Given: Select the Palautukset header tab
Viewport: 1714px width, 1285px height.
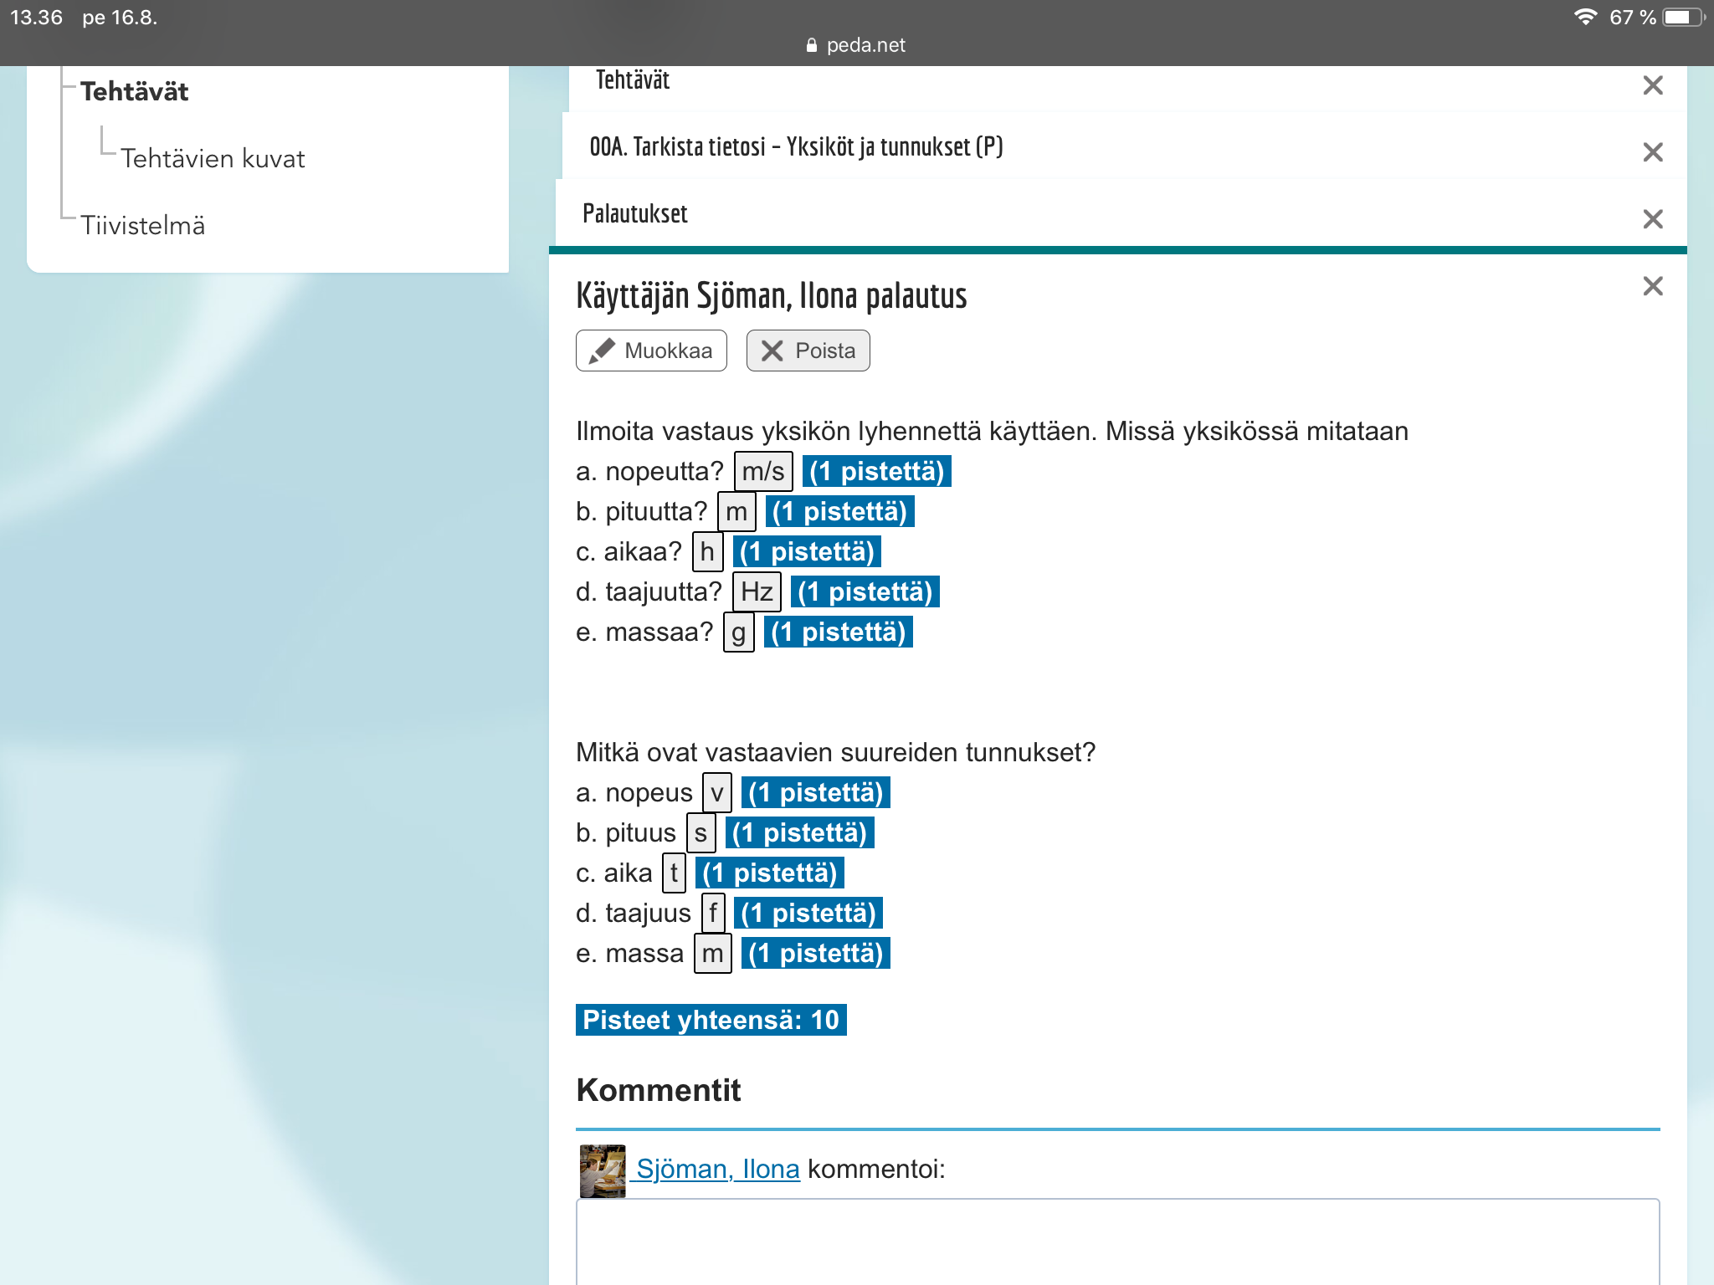Looking at the screenshot, I should pyautogui.click(x=634, y=213).
